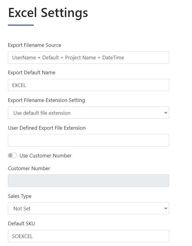Select the text inside Export Filename Source

click(x=68, y=57)
